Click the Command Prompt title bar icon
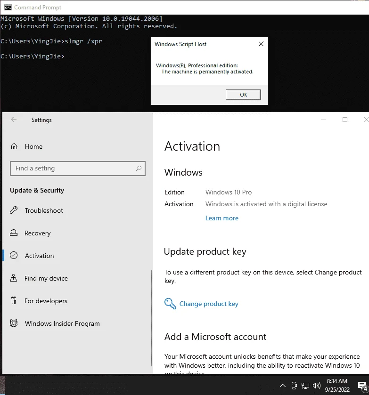Viewport: 369px width, 395px height. point(8,8)
